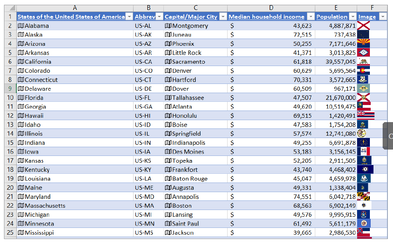Open the States column filter dropdown
The height and width of the screenshot is (245, 393).
coord(129,17)
